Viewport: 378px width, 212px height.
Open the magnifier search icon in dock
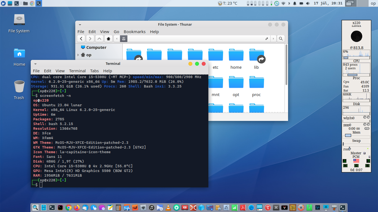35,208
